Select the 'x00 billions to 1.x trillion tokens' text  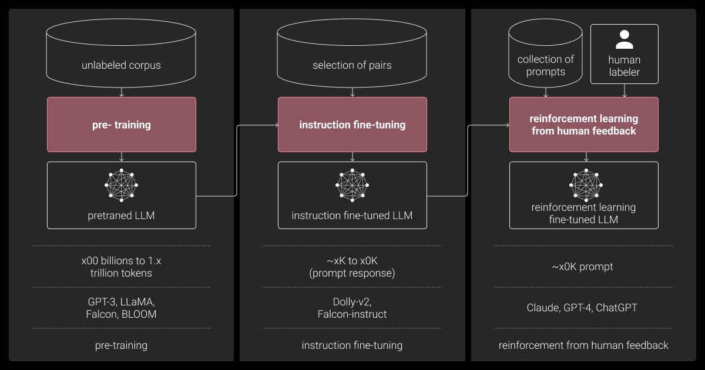(121, 267)
